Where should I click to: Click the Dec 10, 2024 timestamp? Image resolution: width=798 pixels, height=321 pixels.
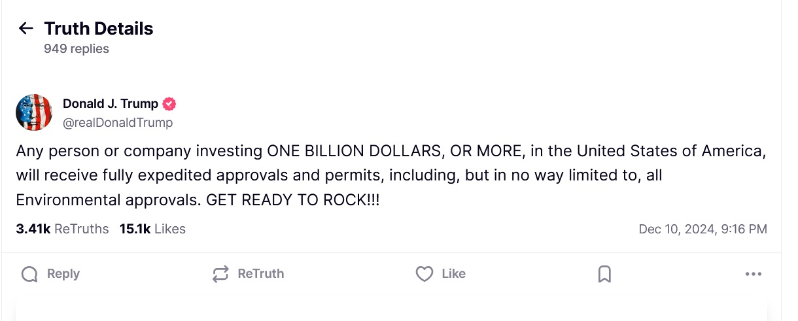coord(703,229)
